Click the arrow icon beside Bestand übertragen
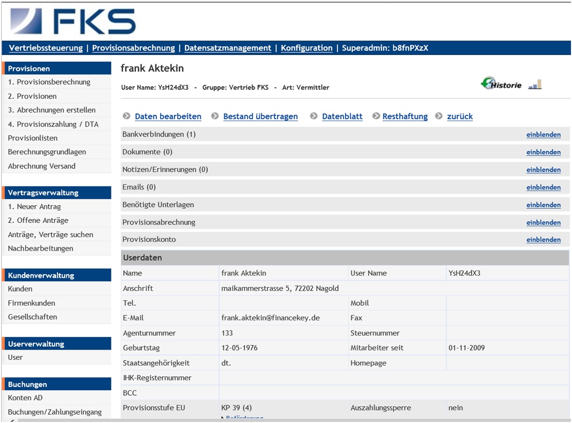The height and width of the screenshot is (423, 572). pyautogui.click(x=215, y=117)
